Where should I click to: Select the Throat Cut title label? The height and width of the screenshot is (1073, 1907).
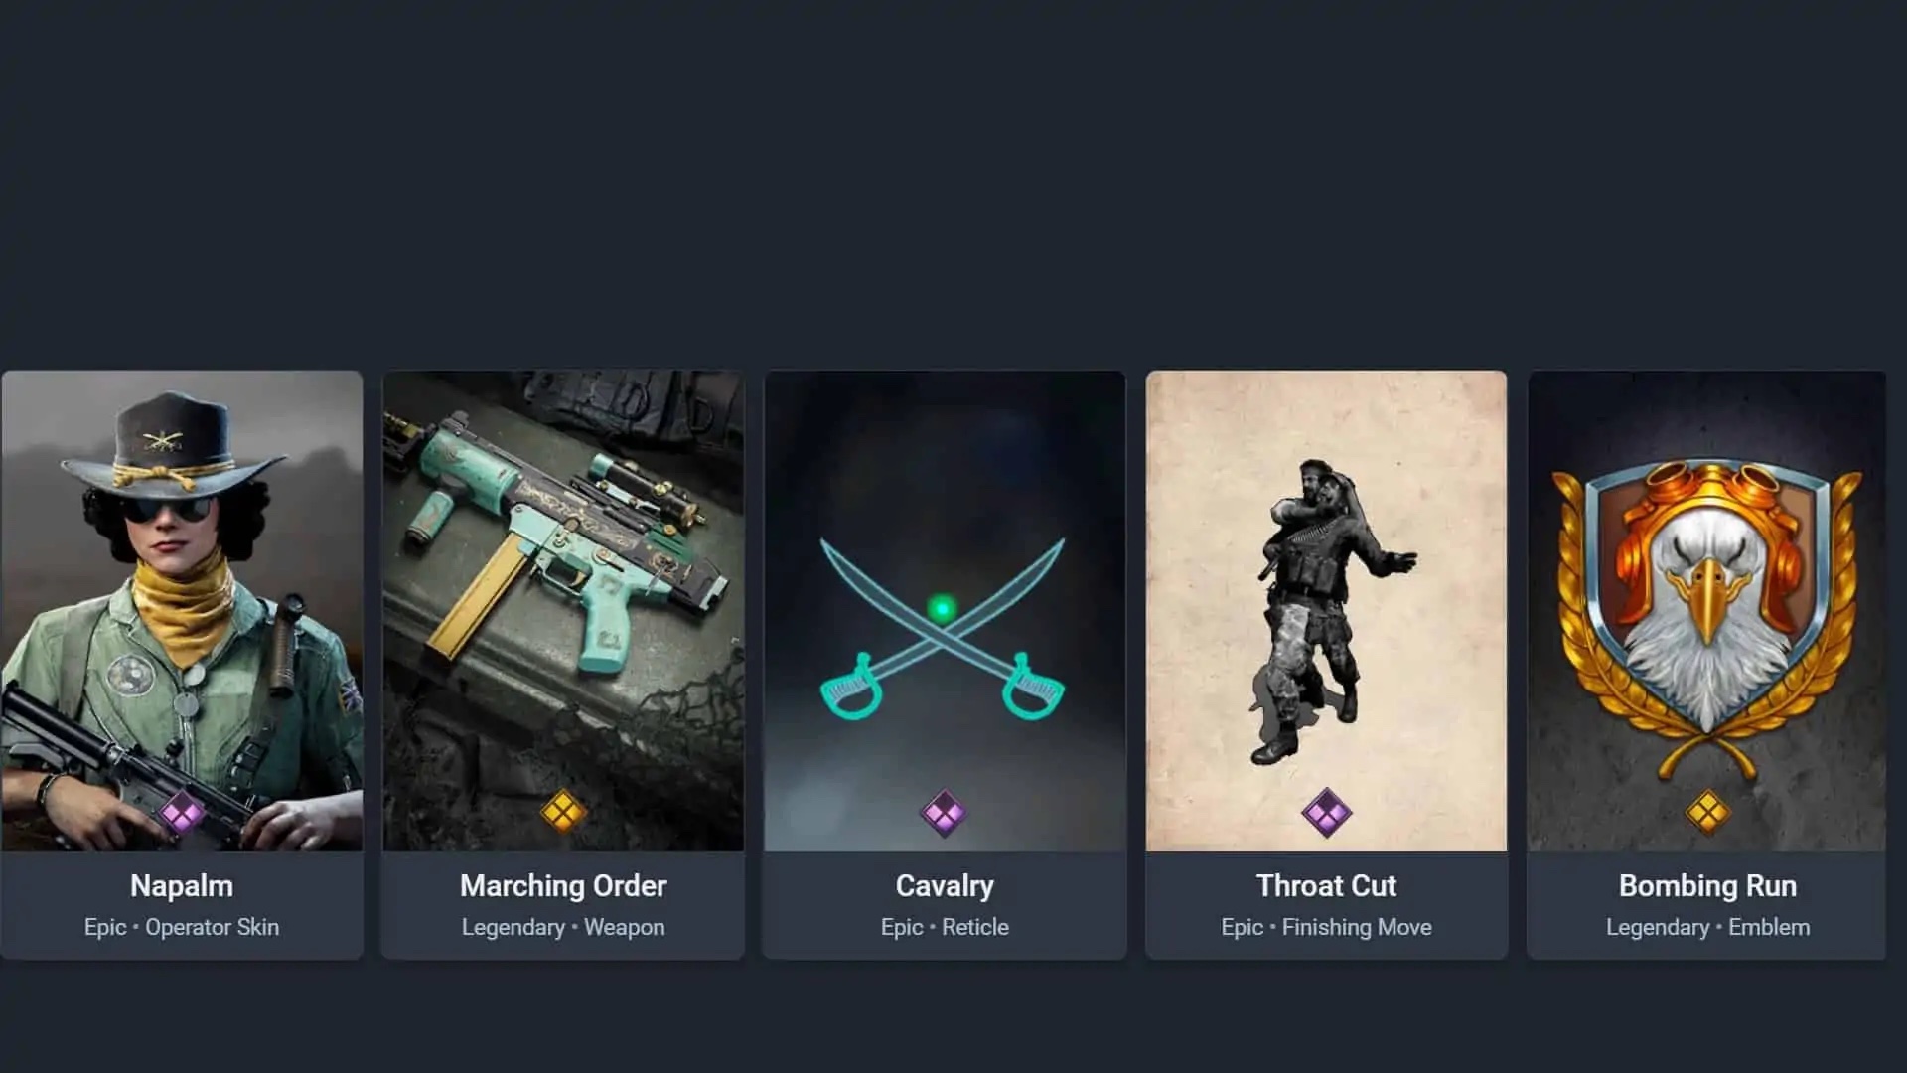coord(1326,885)
